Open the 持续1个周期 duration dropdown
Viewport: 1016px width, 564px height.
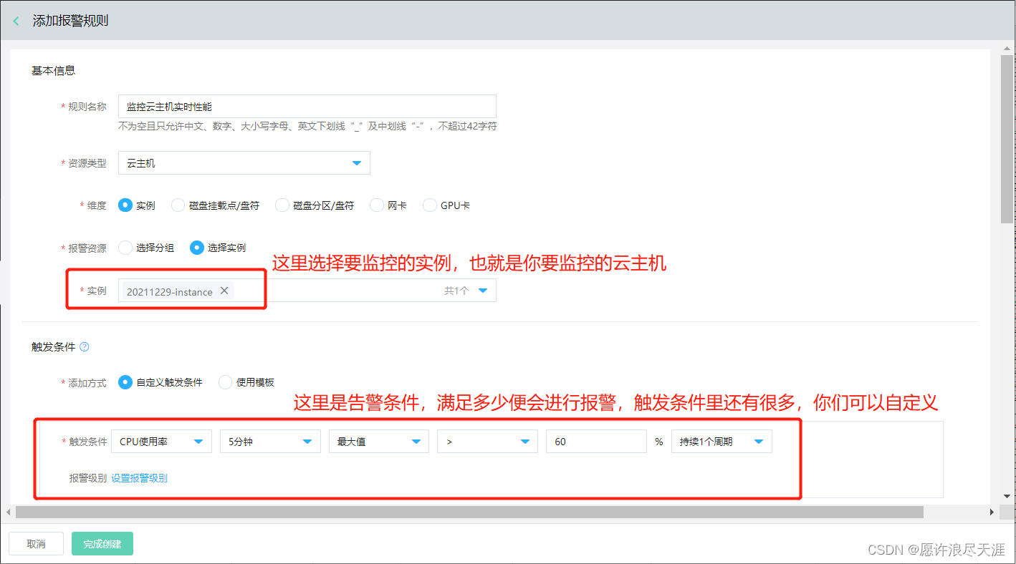[x=722, y=442]
